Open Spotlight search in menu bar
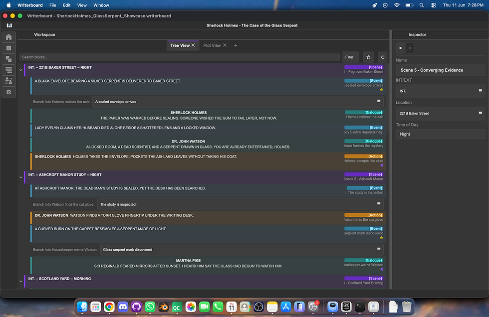The image size is (489, 317). click(x=422, y=5)
